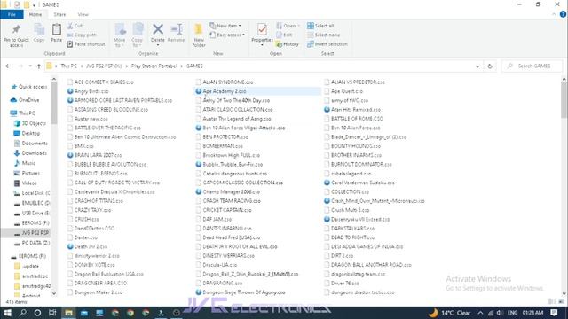This screenshot has width=568, height=319.
Task: Select Carol Vorderman Sudoku.cso file
Action: [359, 183]
